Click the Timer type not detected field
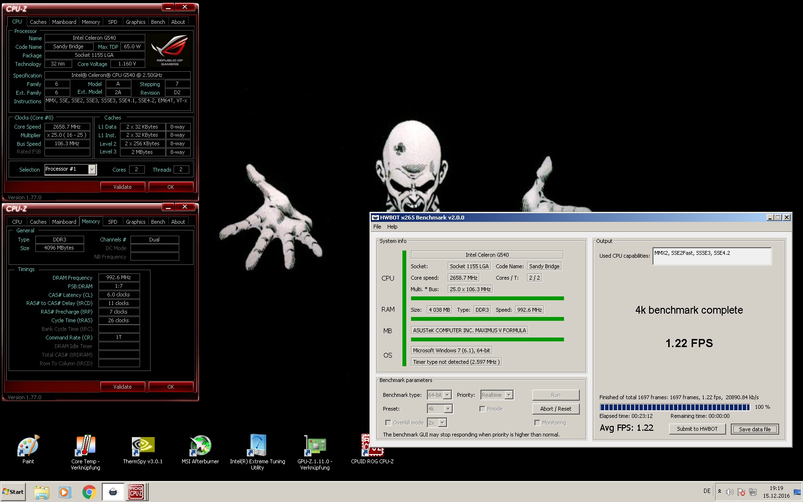 pos(456,362)
